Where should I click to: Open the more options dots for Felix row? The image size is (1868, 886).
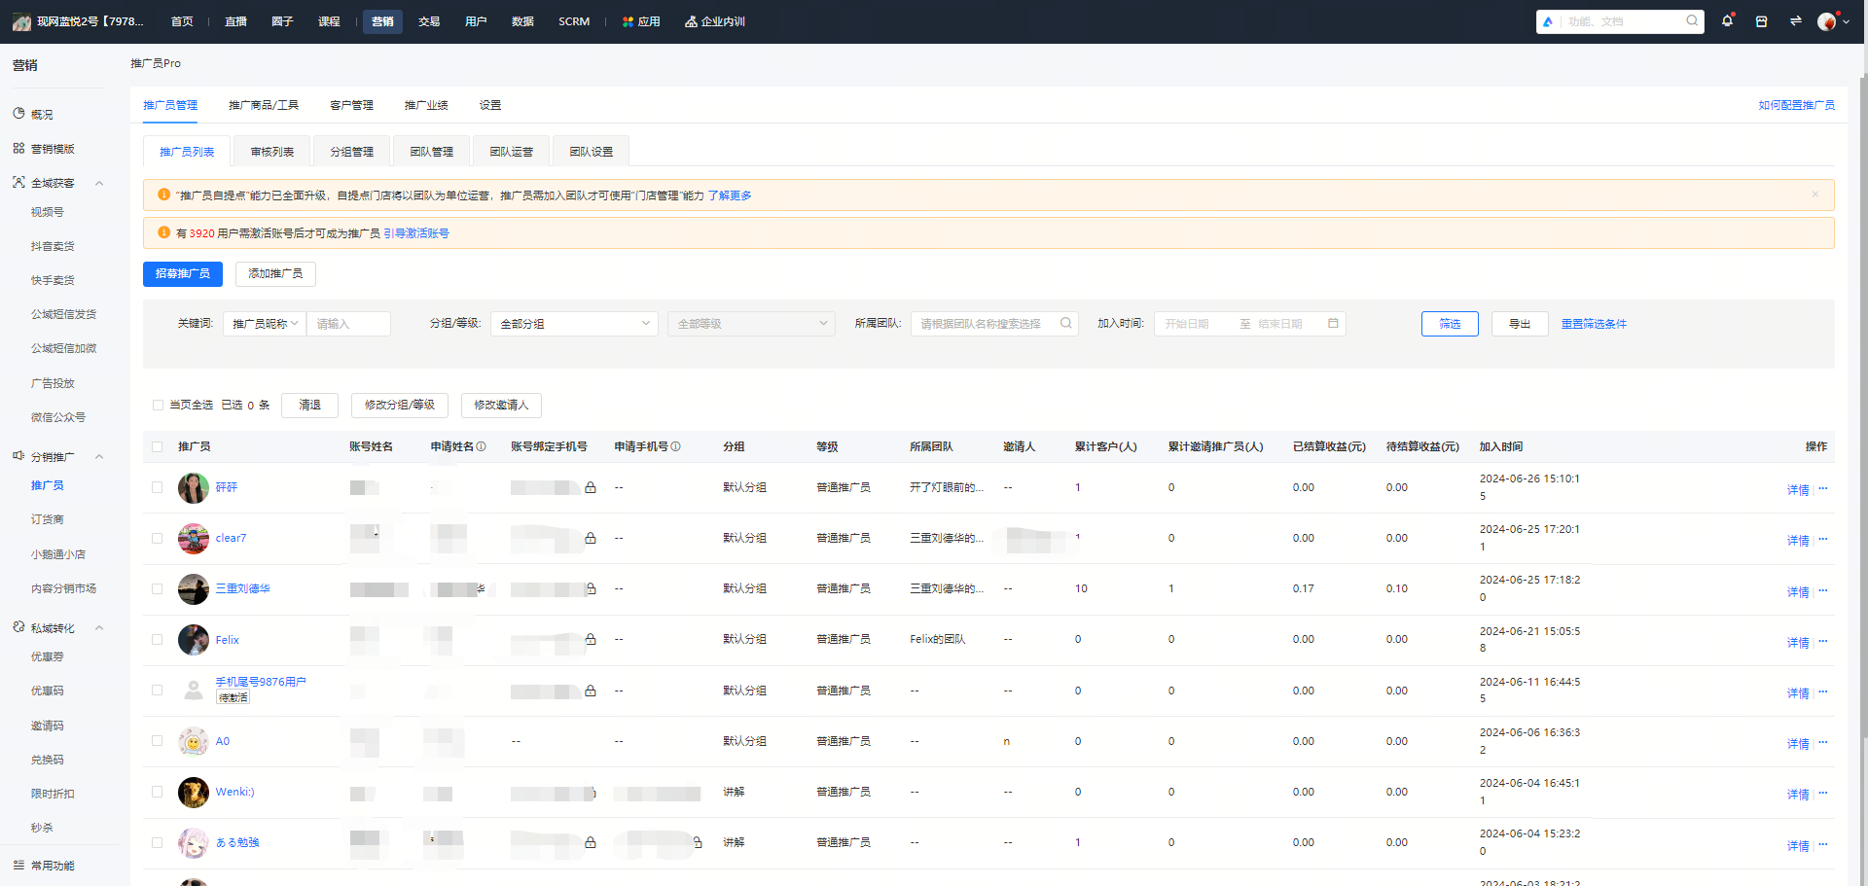click(1823, 641)
